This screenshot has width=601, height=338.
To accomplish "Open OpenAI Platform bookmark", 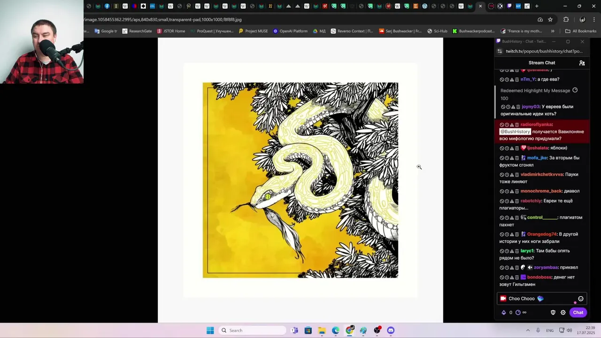I will click(x=290, y=31).
